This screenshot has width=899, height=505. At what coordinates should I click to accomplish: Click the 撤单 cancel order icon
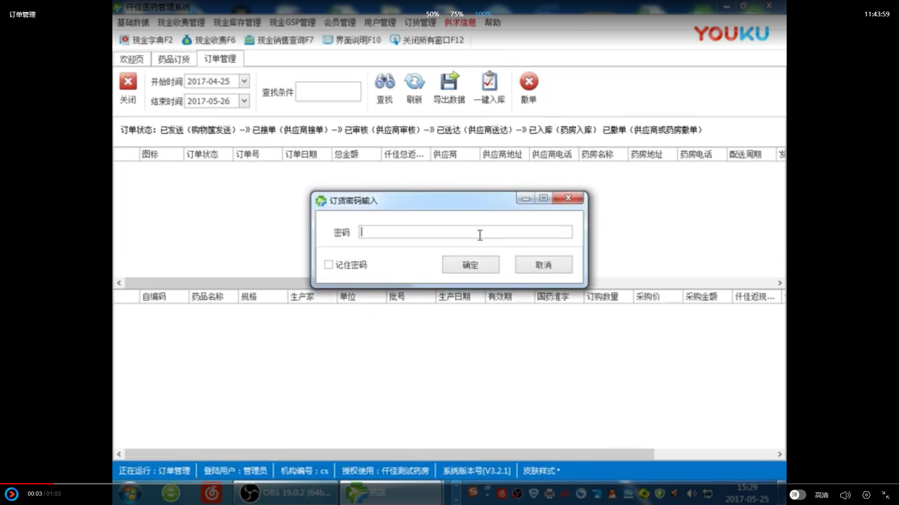(x=529, y=81)
